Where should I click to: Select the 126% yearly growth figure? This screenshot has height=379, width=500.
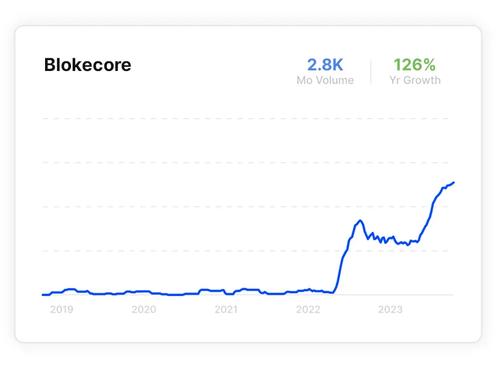[x=415, y=65]
